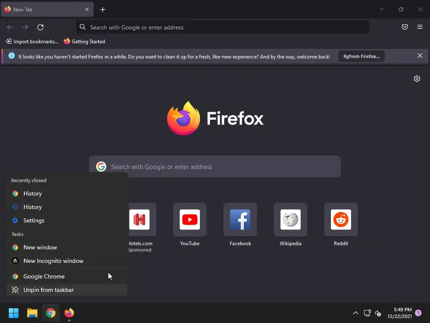
Task: Click the Windows Start button
Action: click(14, 313)
